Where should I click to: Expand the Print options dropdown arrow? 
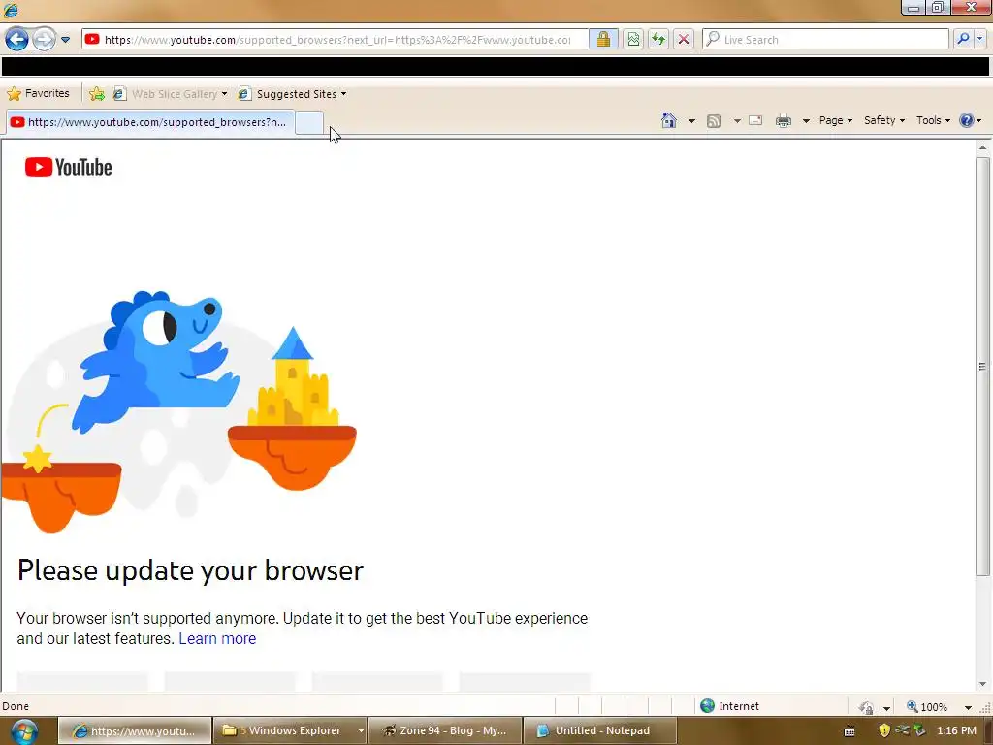tap(806, 120)
